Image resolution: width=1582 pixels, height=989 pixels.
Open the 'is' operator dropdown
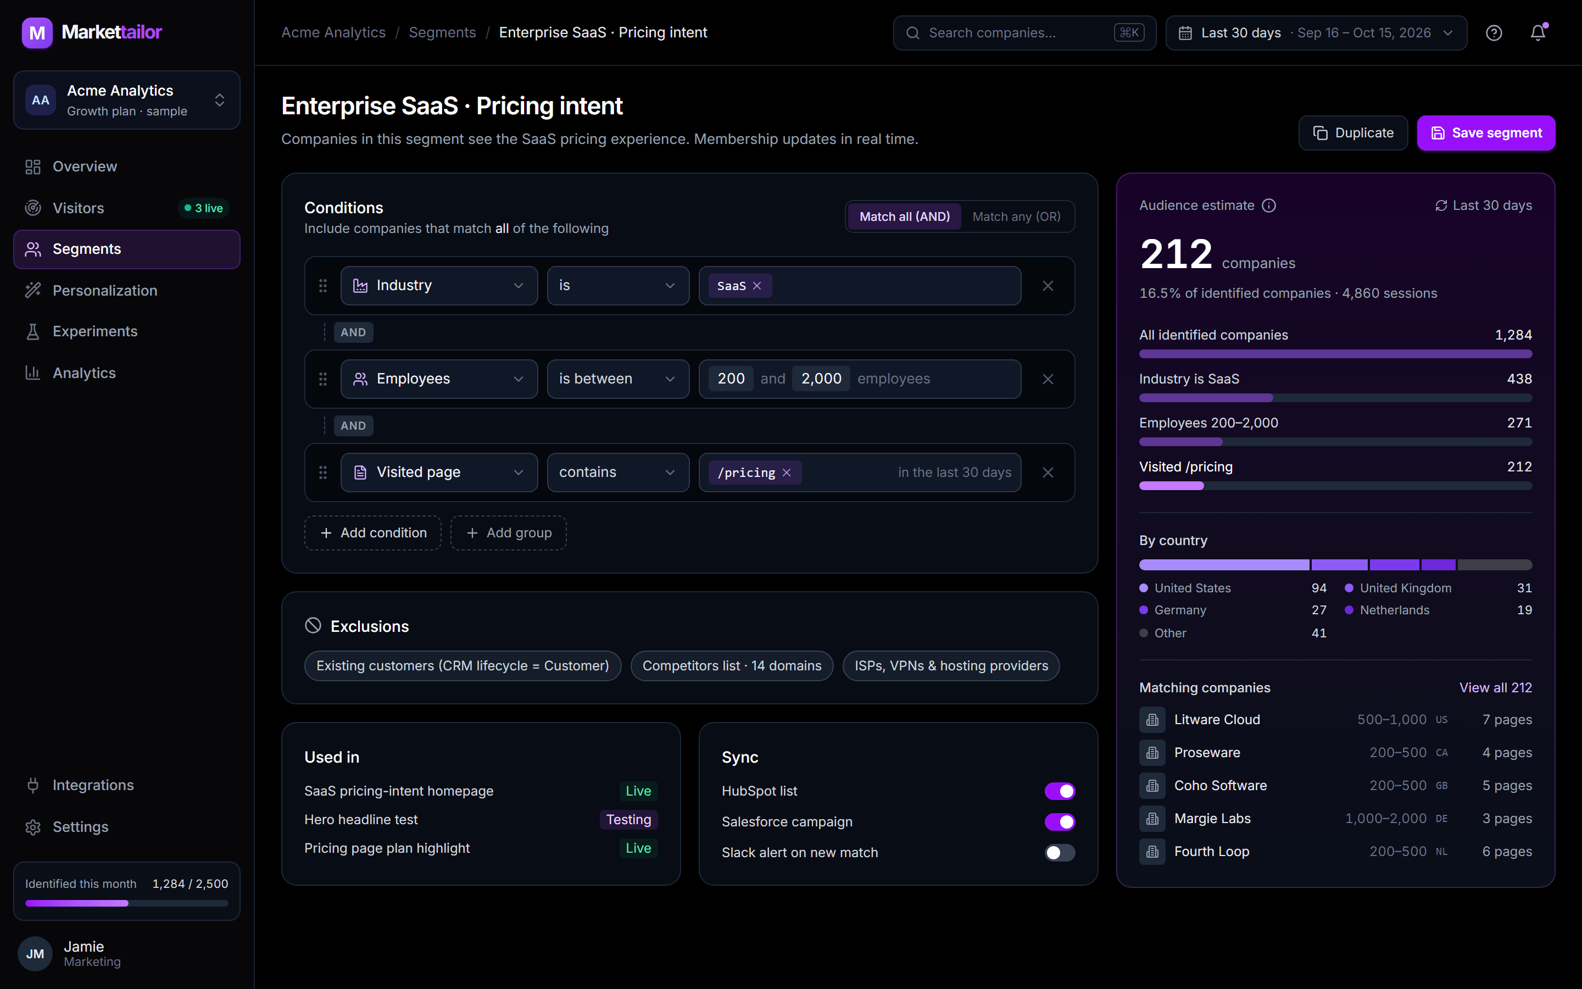click(x=619, y=286)
